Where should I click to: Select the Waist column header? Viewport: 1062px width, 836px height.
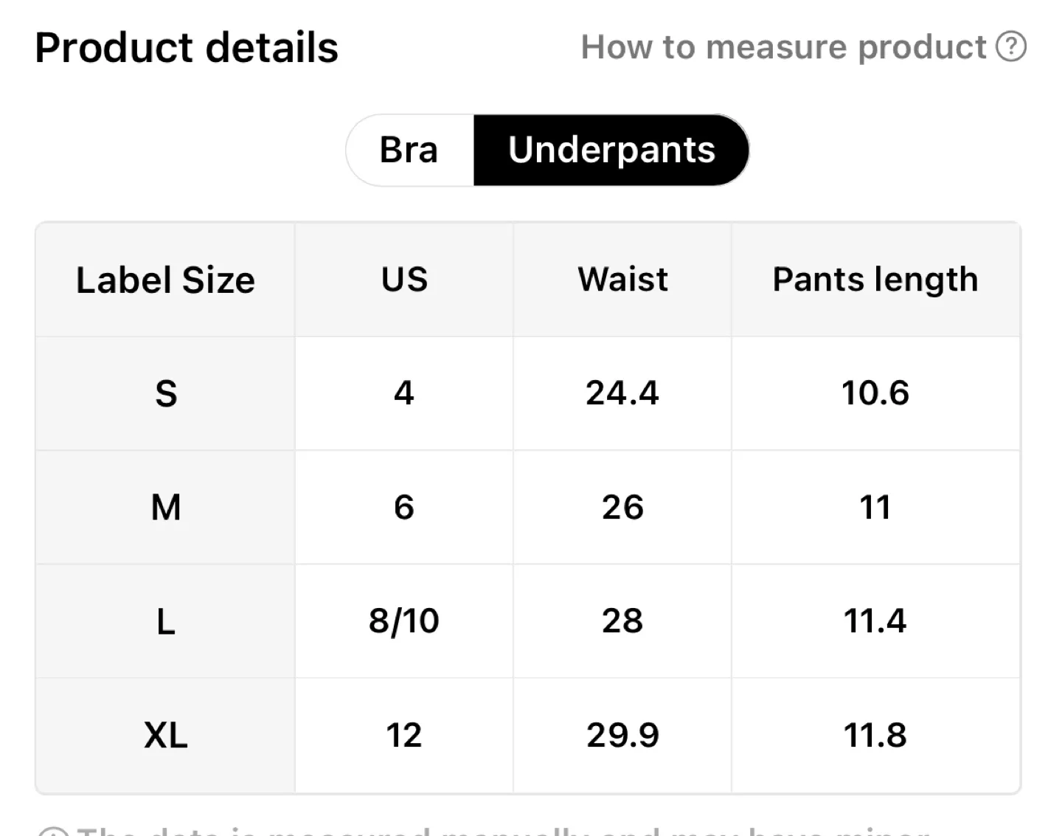pos(622,280)
